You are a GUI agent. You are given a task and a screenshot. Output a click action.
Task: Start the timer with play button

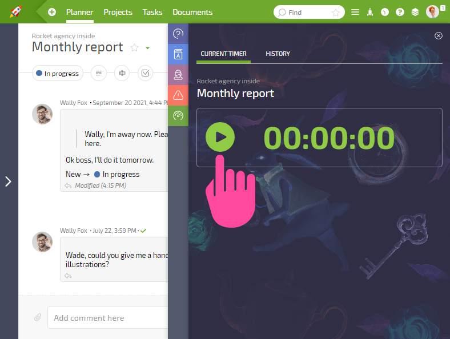click(x=220, y=137)
